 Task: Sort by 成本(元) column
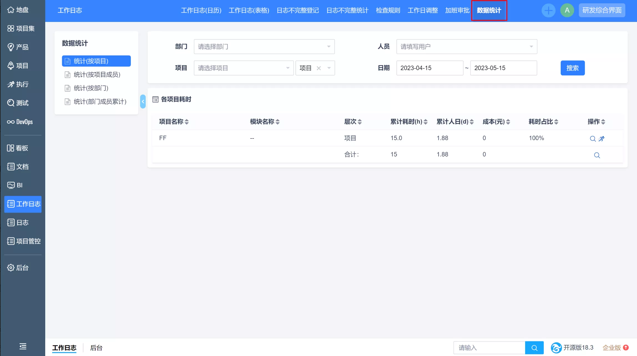(x=496, y=122)
